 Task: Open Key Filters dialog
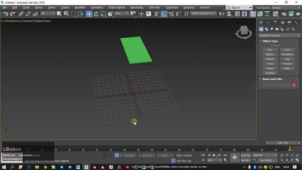[267, 161]
